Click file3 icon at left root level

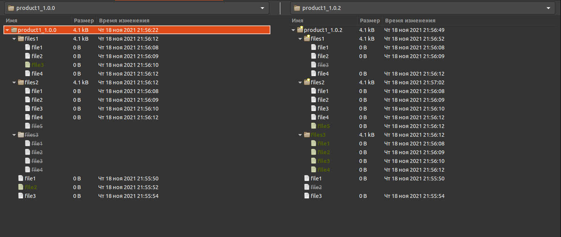pyautogui.click(x=21, y=196)
